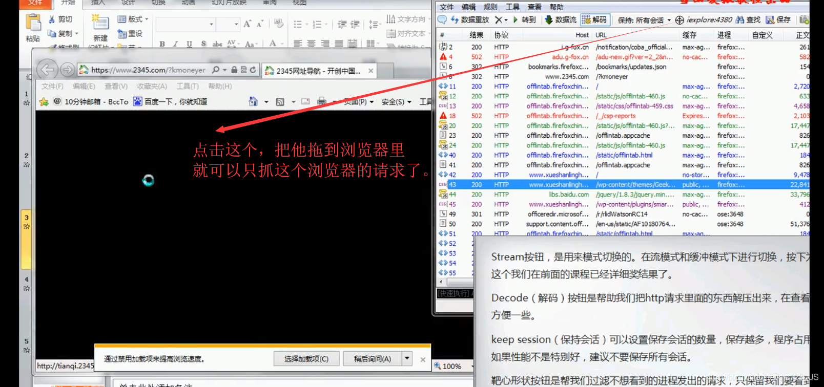Toggle Center text alignment
This screenshot has height=387, width=824.
click(x=311, y=44)
